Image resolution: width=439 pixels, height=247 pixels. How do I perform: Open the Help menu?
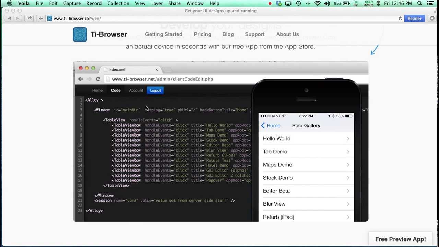[x=214, y=3]
